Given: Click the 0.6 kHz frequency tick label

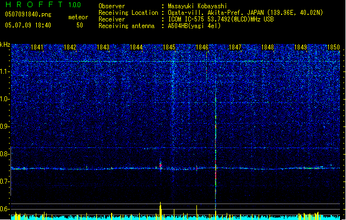Looking at the screenshot, I should 4,209.
